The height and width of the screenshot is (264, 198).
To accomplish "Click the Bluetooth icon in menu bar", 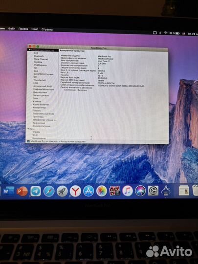I will click(x=160, y=33).
